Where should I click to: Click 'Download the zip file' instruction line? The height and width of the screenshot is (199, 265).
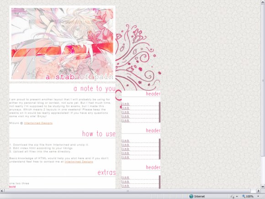tap(49, 145)
